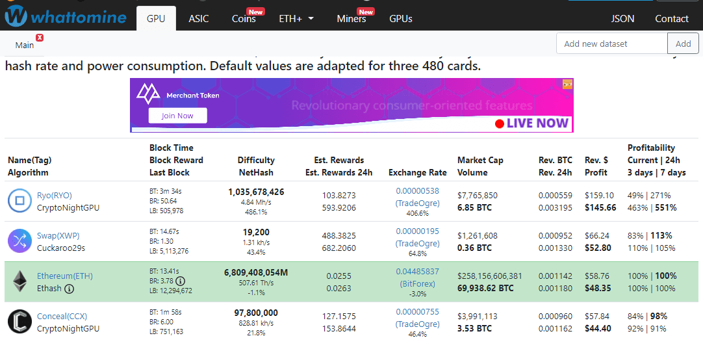Screen dimensions: 703x338
Task: Open the Contact page
Action: (672, 18)
